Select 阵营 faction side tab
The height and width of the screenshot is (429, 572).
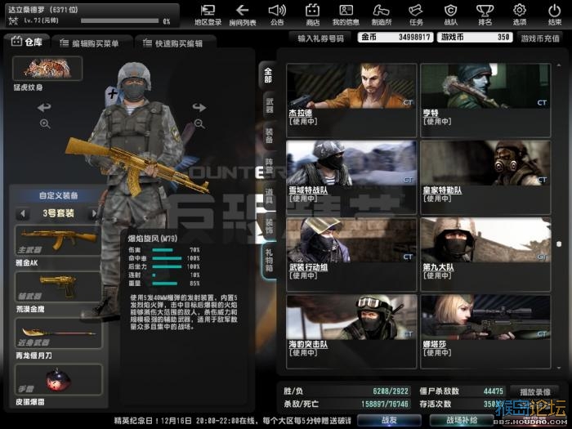click(269, 165)
